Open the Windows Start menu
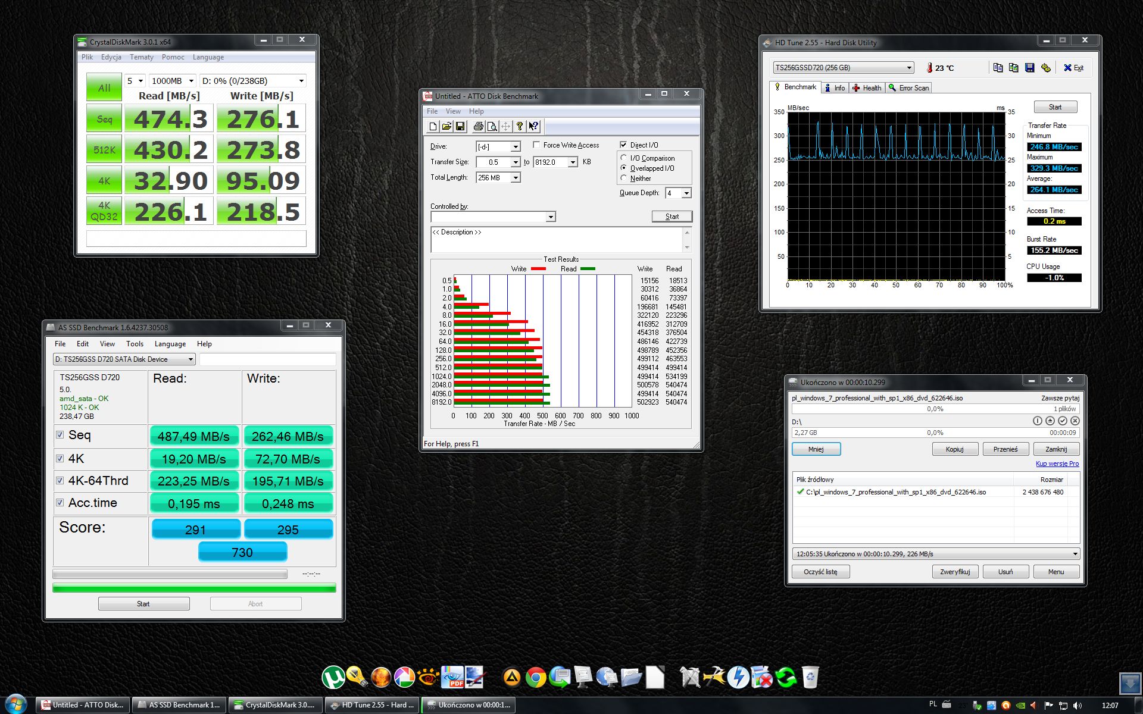 [x=15, y=704]
